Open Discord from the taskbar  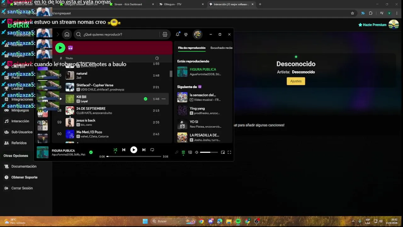[211, 221]
